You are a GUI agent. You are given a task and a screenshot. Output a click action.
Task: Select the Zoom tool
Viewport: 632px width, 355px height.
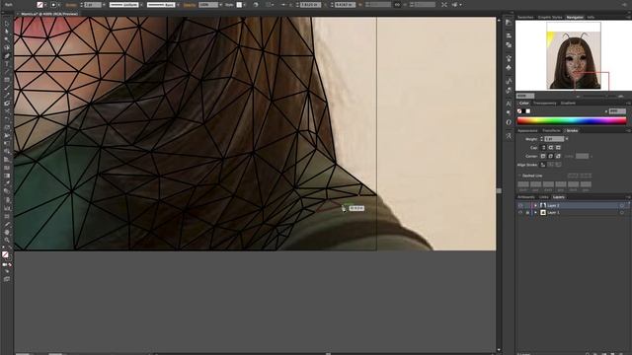7,241
